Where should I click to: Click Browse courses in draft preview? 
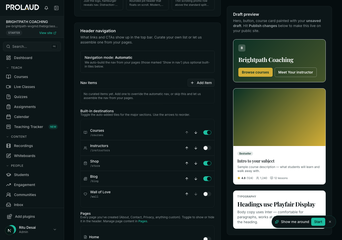255,72
